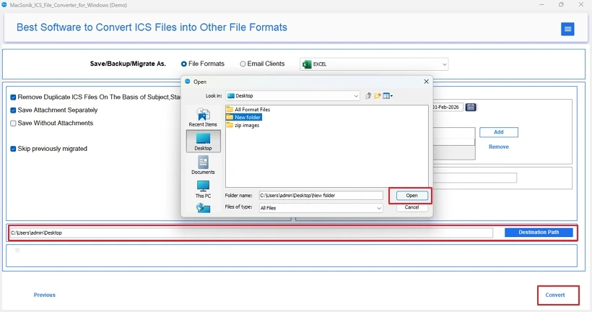Click the Add button
This screenshot has height=312, width=592.
[x=499, y=132]
